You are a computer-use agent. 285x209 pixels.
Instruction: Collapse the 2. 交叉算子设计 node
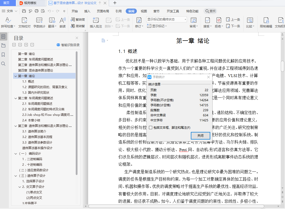(20, 187)
